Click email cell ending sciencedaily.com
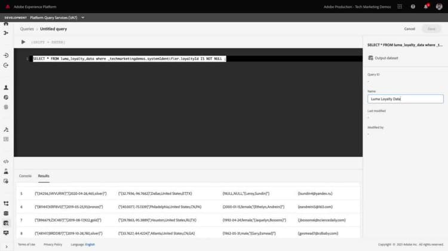 tap(322, 220)
